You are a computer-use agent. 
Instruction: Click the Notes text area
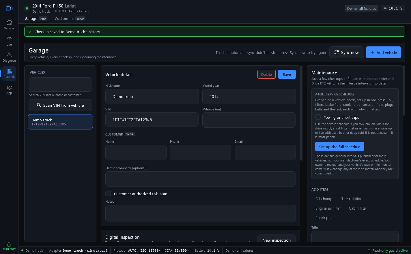click(201, 213)
